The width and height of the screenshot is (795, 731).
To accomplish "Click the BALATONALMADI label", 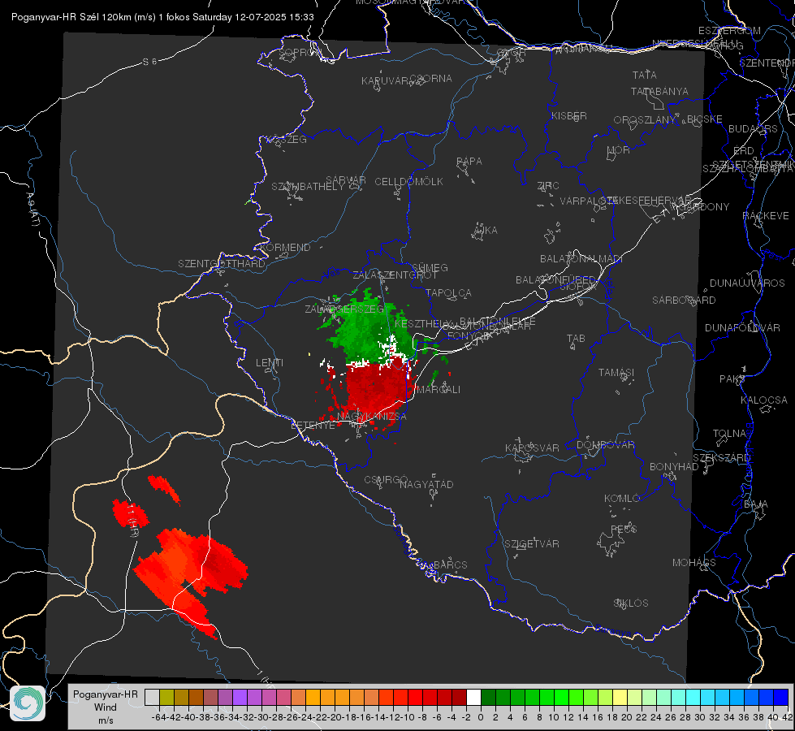I will point(581,259).
